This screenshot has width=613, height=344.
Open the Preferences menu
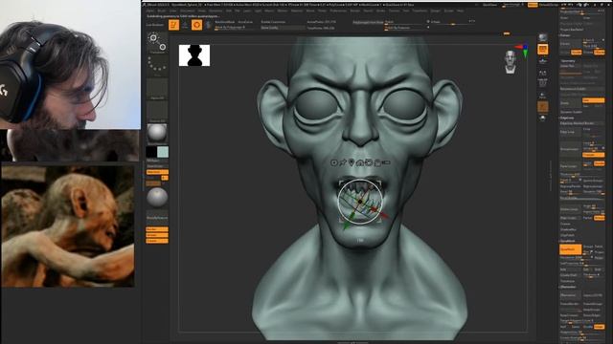click(338, 11)
